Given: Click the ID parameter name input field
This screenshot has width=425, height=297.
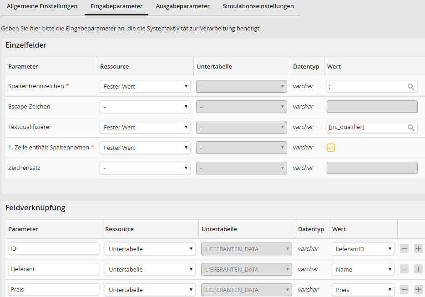Looking at the screenshot, I should (53, 249).
